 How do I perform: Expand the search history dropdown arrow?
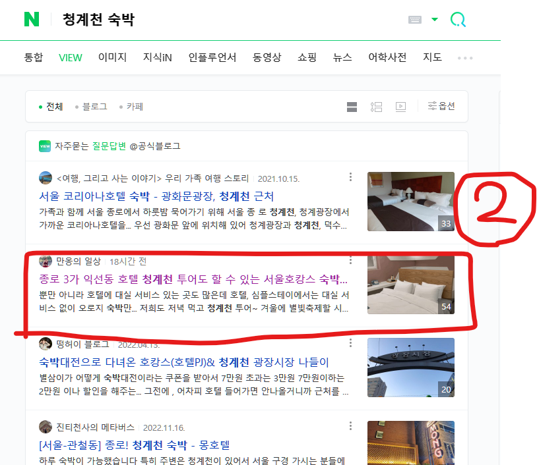coord(435,19)
